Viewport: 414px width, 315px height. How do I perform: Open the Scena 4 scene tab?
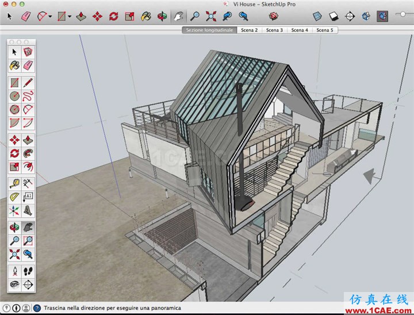pos(300,30)
